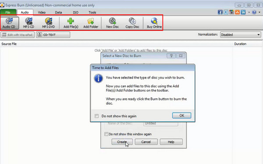Expand the social share icons dropdown arrow

coord(249,12)
